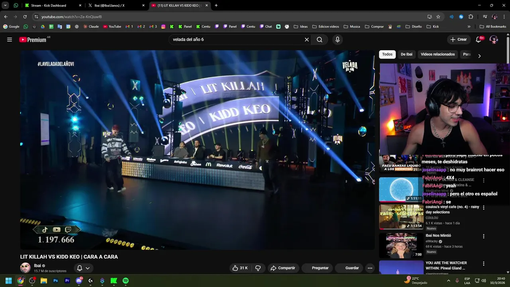
Task: Open the All Bookmarks folder
Action: [x=493, y=27]
